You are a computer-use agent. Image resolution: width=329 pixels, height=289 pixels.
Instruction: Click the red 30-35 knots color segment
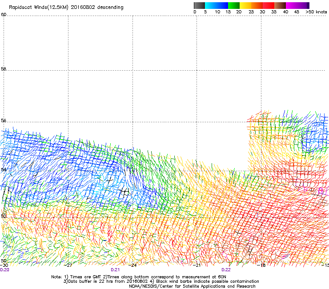(269, 5)
